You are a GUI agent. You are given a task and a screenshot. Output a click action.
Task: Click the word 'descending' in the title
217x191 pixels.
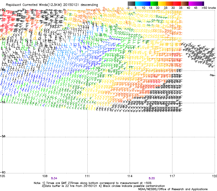(x=89, y=5)
